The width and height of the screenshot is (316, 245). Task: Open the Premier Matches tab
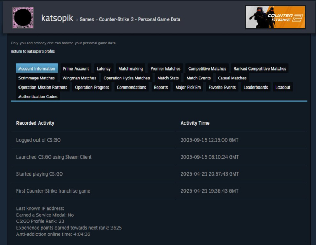pos(165,68)
